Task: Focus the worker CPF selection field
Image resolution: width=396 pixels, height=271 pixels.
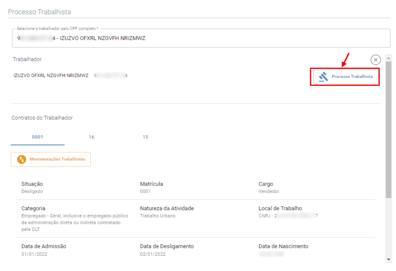Action: 198,38
